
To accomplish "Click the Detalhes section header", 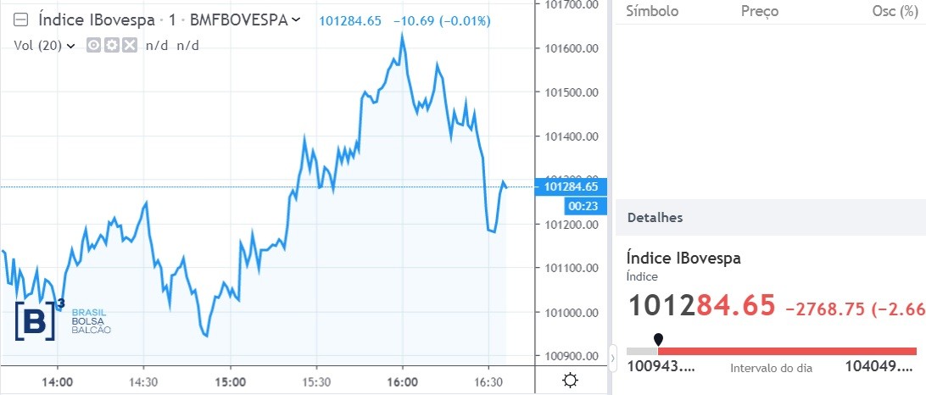I will pos(655,218).
